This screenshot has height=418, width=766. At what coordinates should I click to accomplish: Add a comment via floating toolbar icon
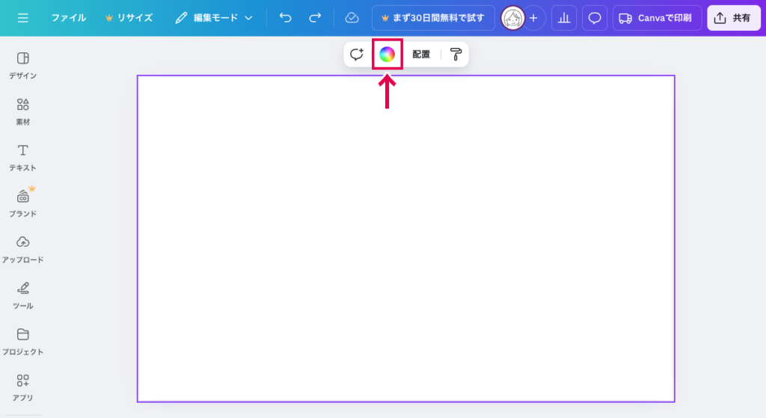pyautogui.click(x=357, y=54)
